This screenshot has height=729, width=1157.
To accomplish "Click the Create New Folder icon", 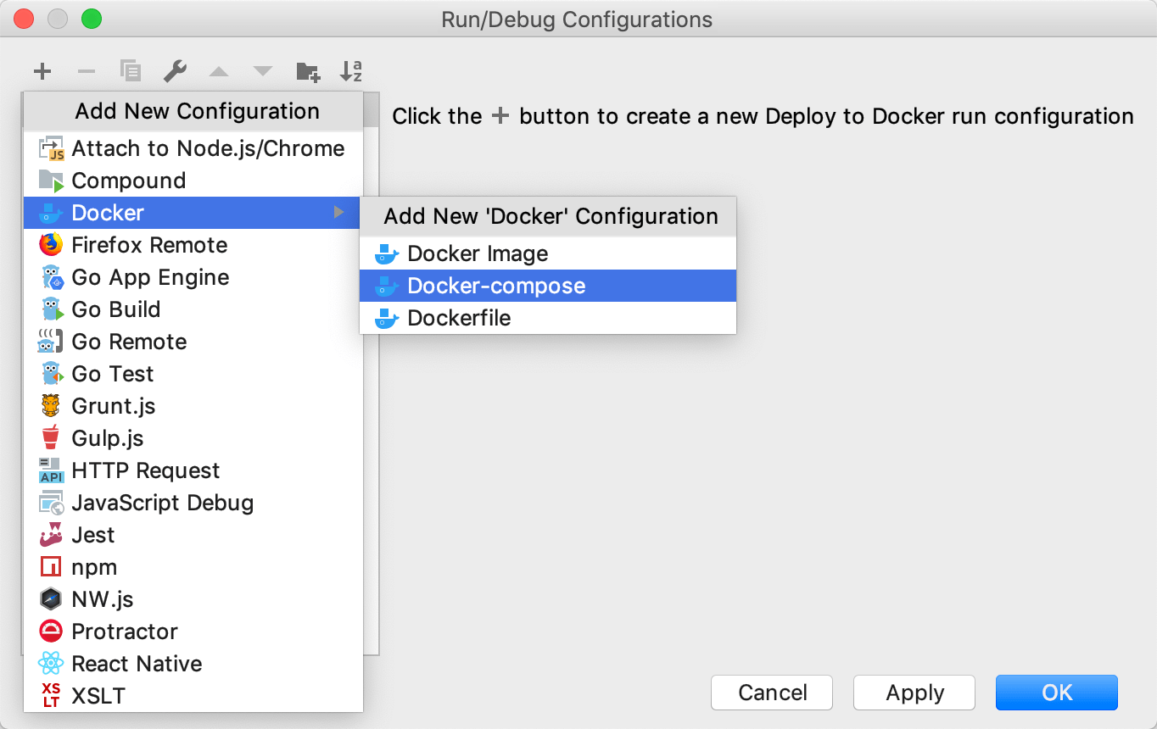I will click(x=307, y=71).
